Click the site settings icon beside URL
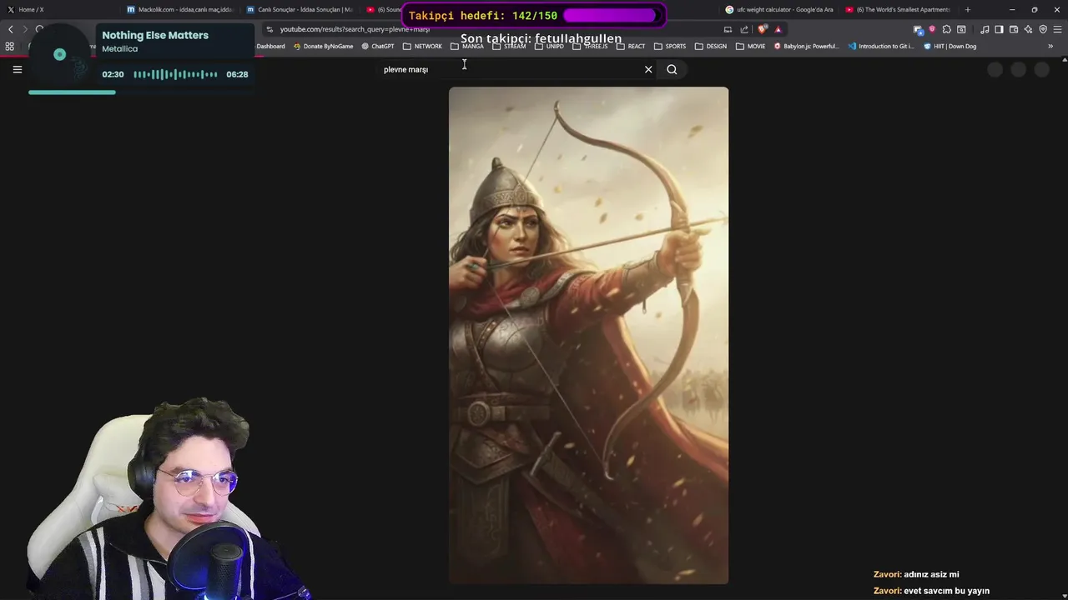 pyautogui.click(x=270, y=29)
